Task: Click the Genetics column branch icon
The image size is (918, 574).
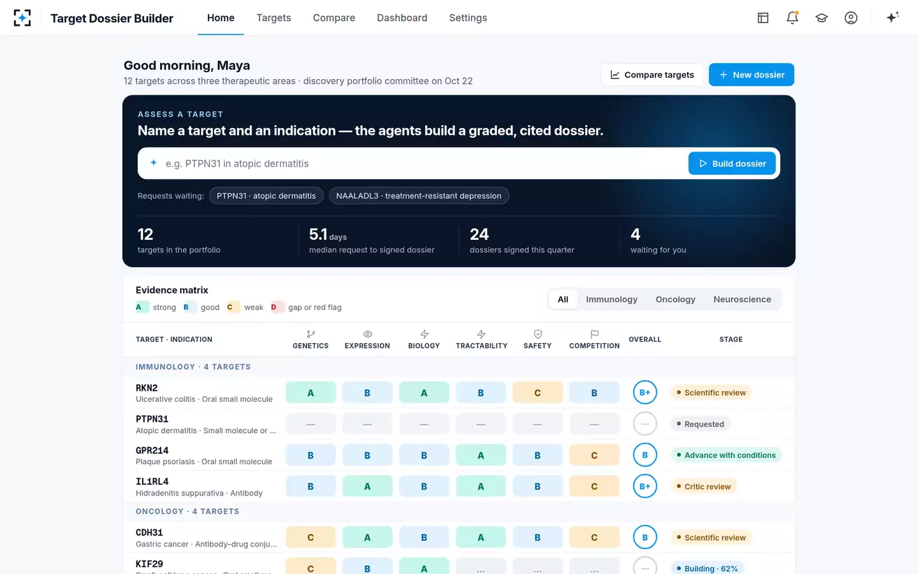Action: pyautogui.click(x=310, y=334)
